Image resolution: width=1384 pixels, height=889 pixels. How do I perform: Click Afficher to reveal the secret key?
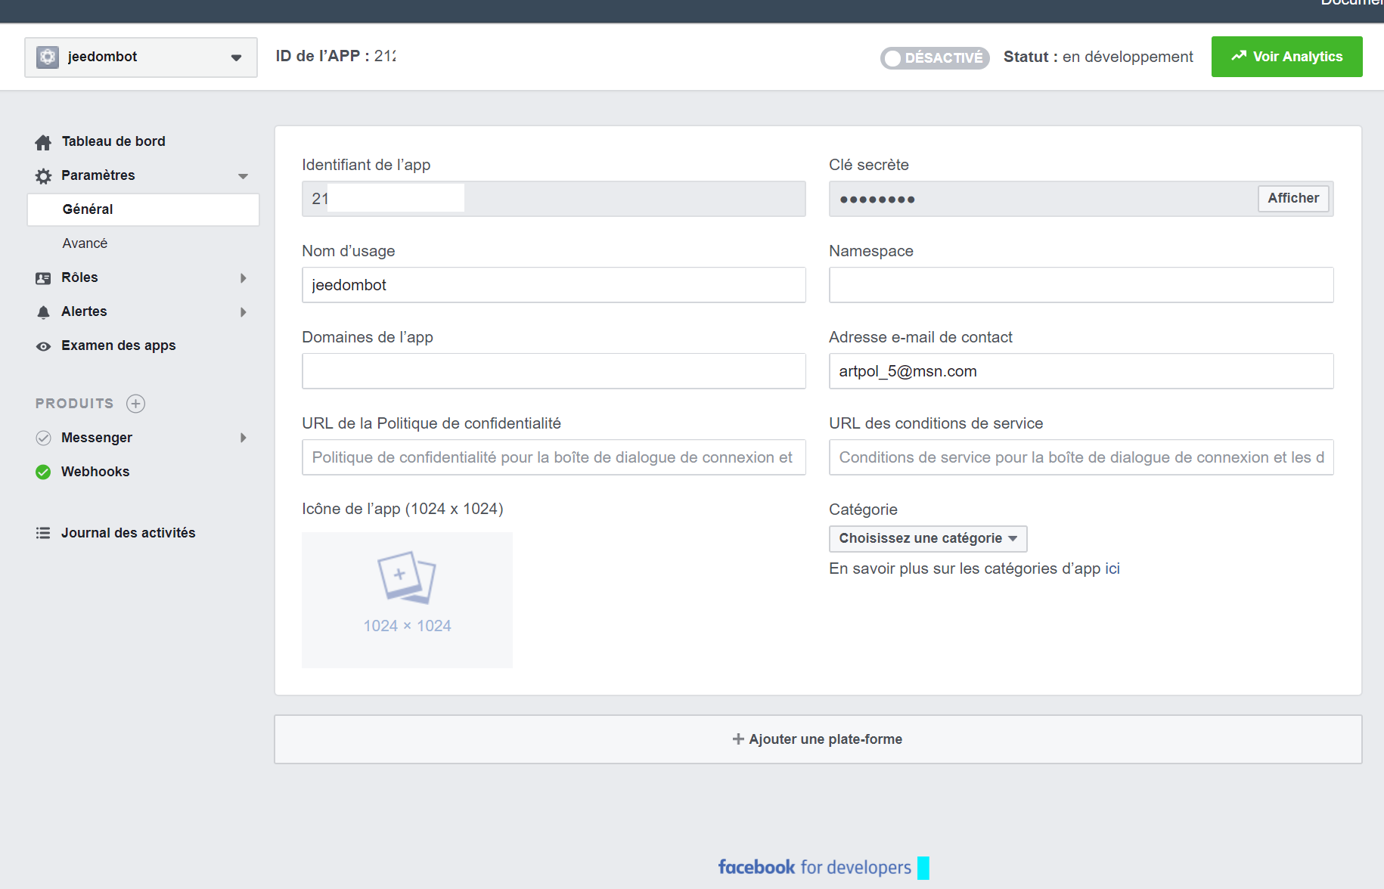click(1292, 198)
